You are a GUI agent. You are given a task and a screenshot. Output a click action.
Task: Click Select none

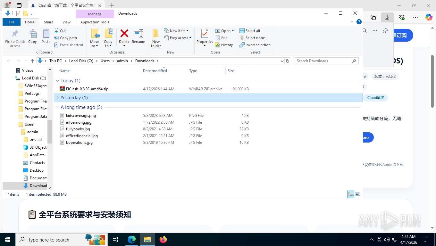click(x=252, y=38)
